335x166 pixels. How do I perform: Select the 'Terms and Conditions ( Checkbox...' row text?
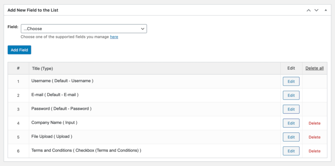coord(86,150)
